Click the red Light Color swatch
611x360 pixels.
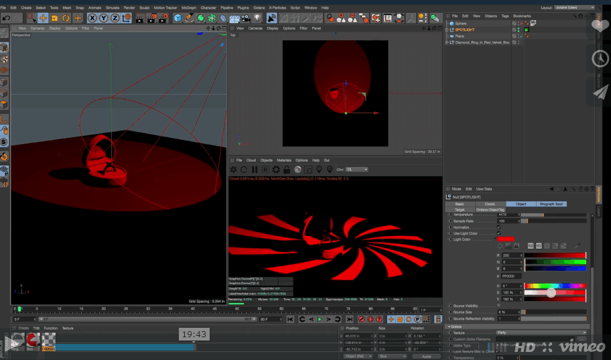pyautogui.click(x=505, y=239)
